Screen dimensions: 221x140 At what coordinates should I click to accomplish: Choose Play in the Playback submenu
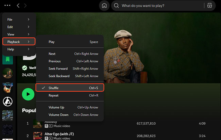coord(70,42)
